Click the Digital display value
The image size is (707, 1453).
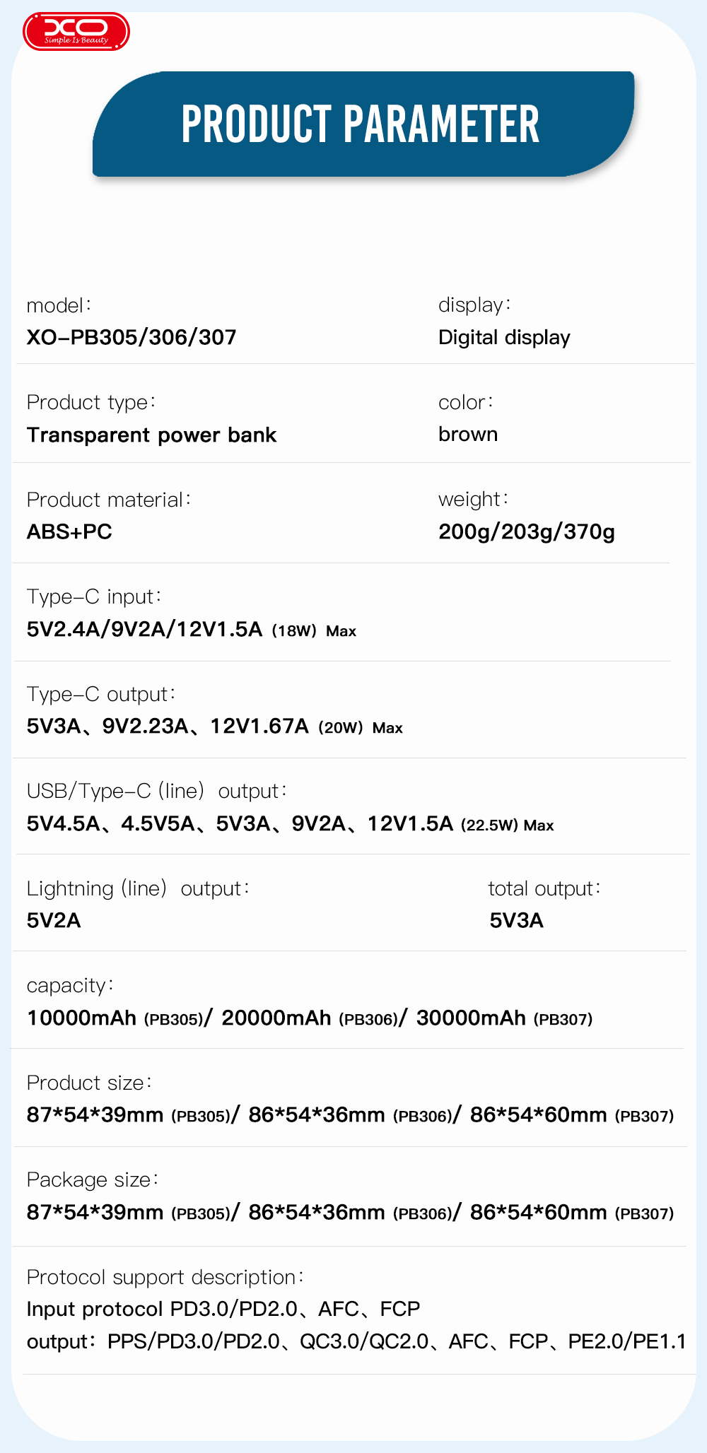(x=504, y=337)
